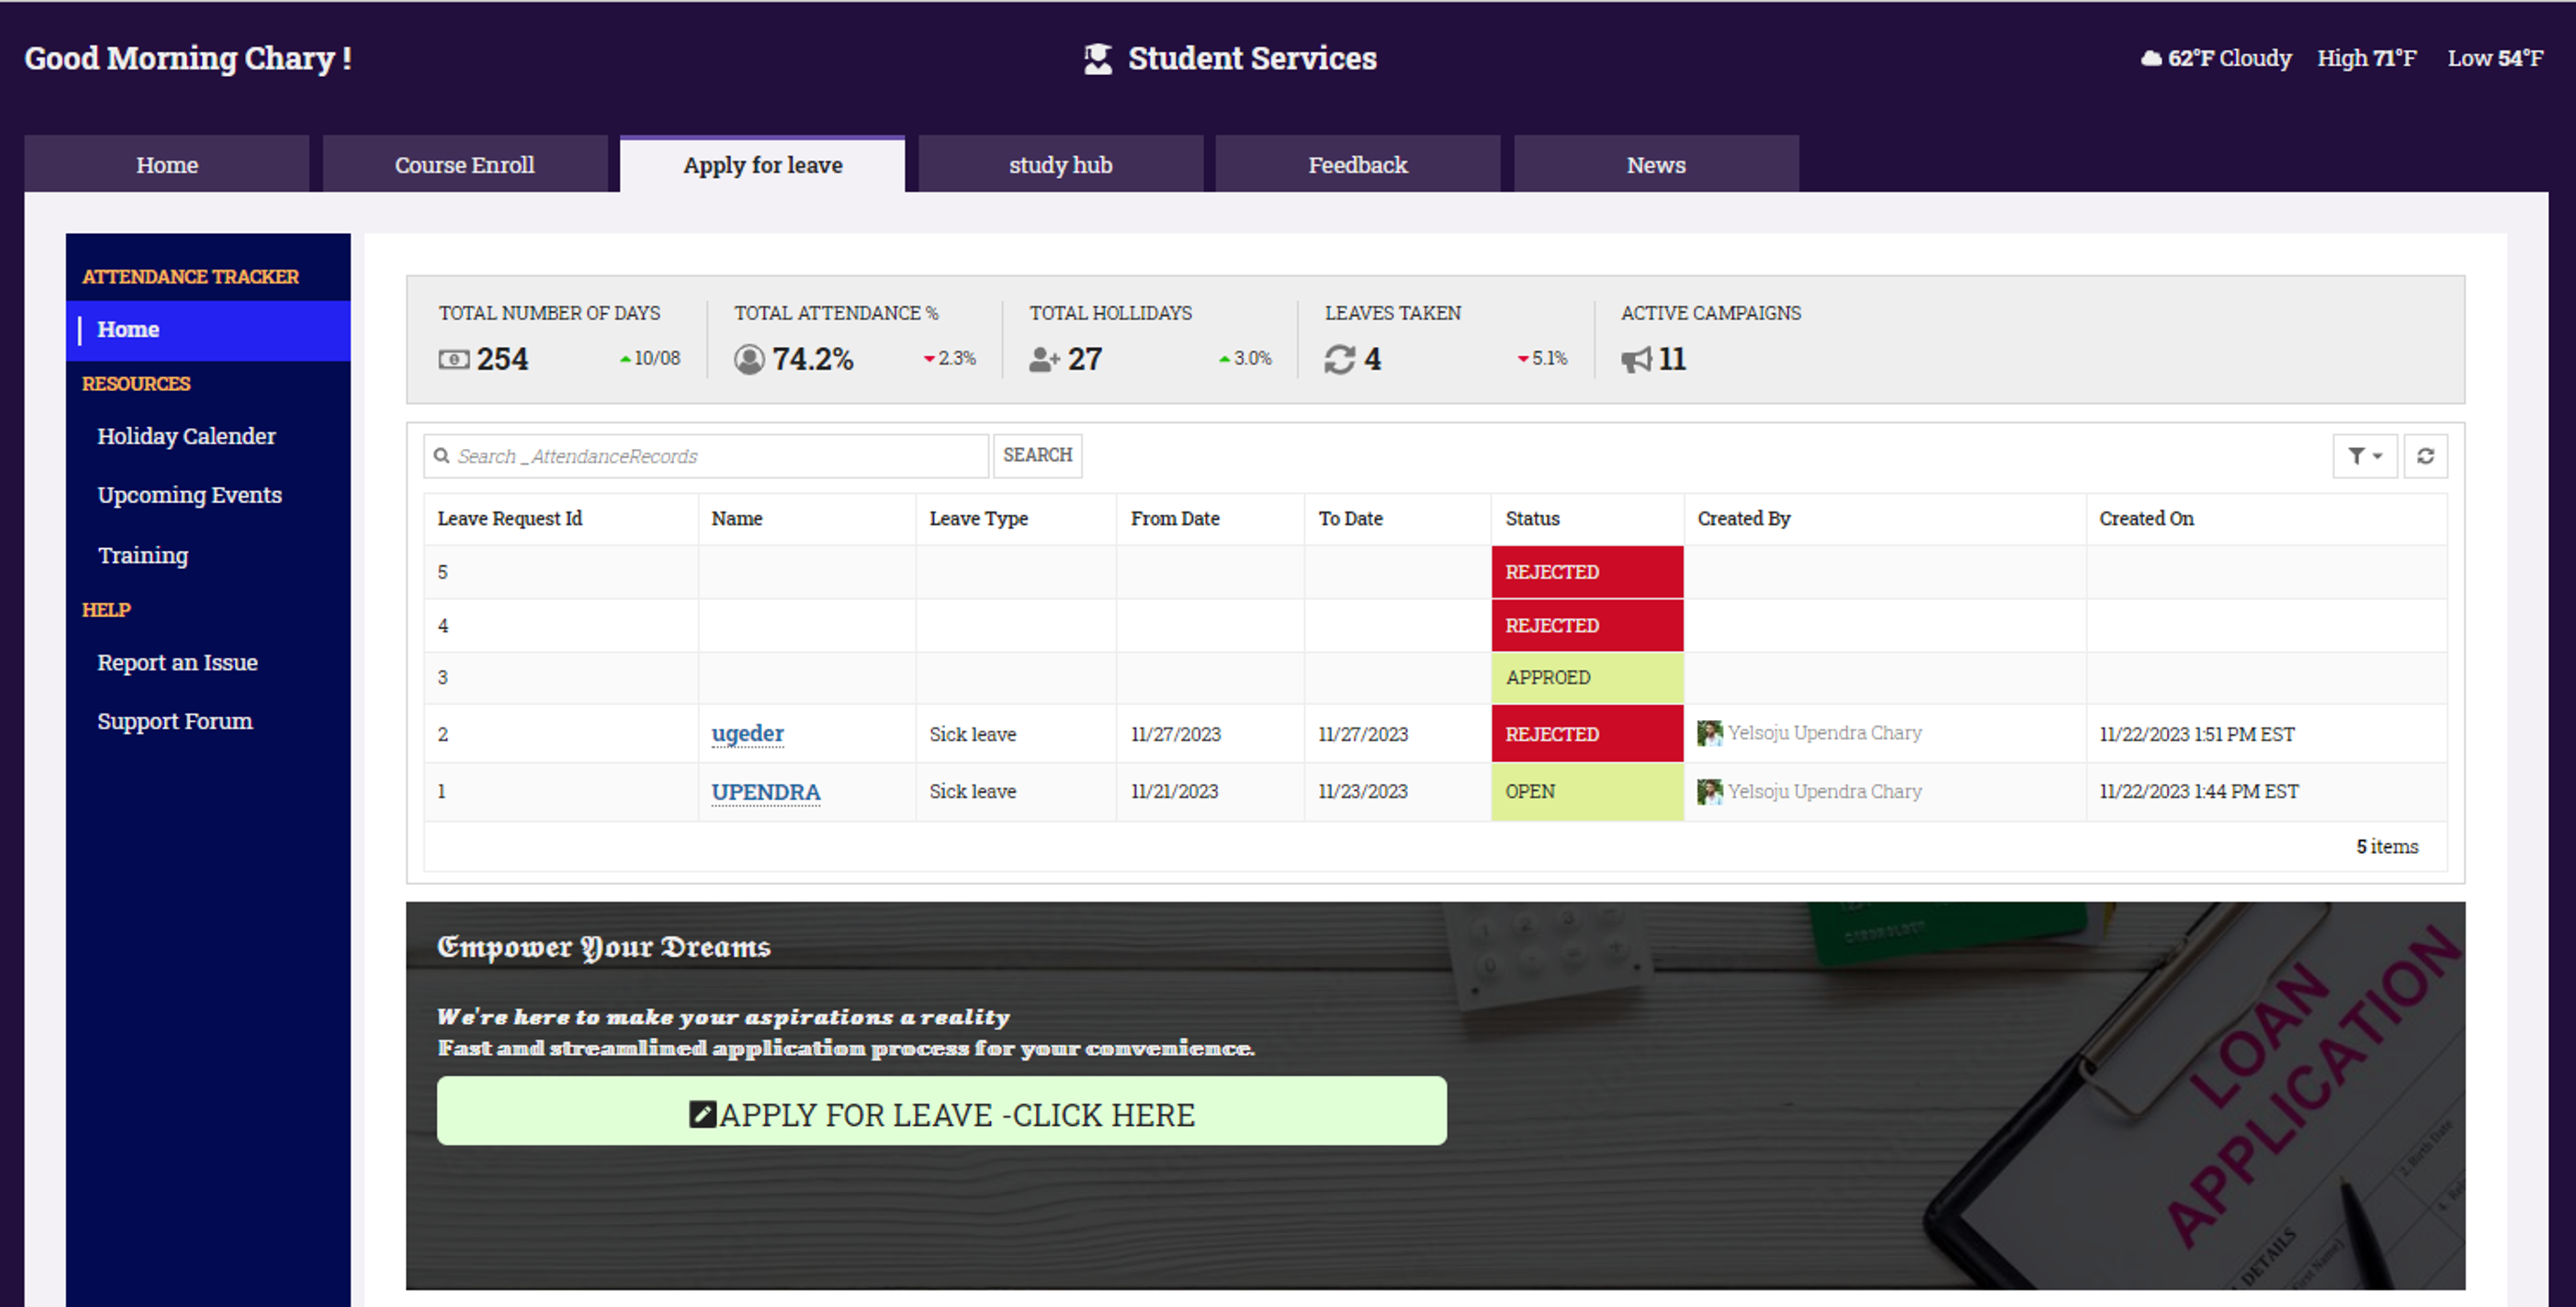Viewport: 2576px width, 1307px height.
Task: Choose Report an Issue under Help
Action: click(x=177, y=662)
